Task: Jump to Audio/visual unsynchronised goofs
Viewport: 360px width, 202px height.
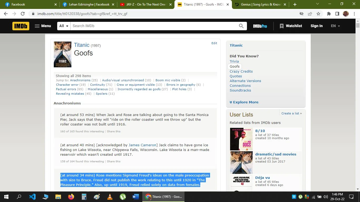Action: (123, 80)
